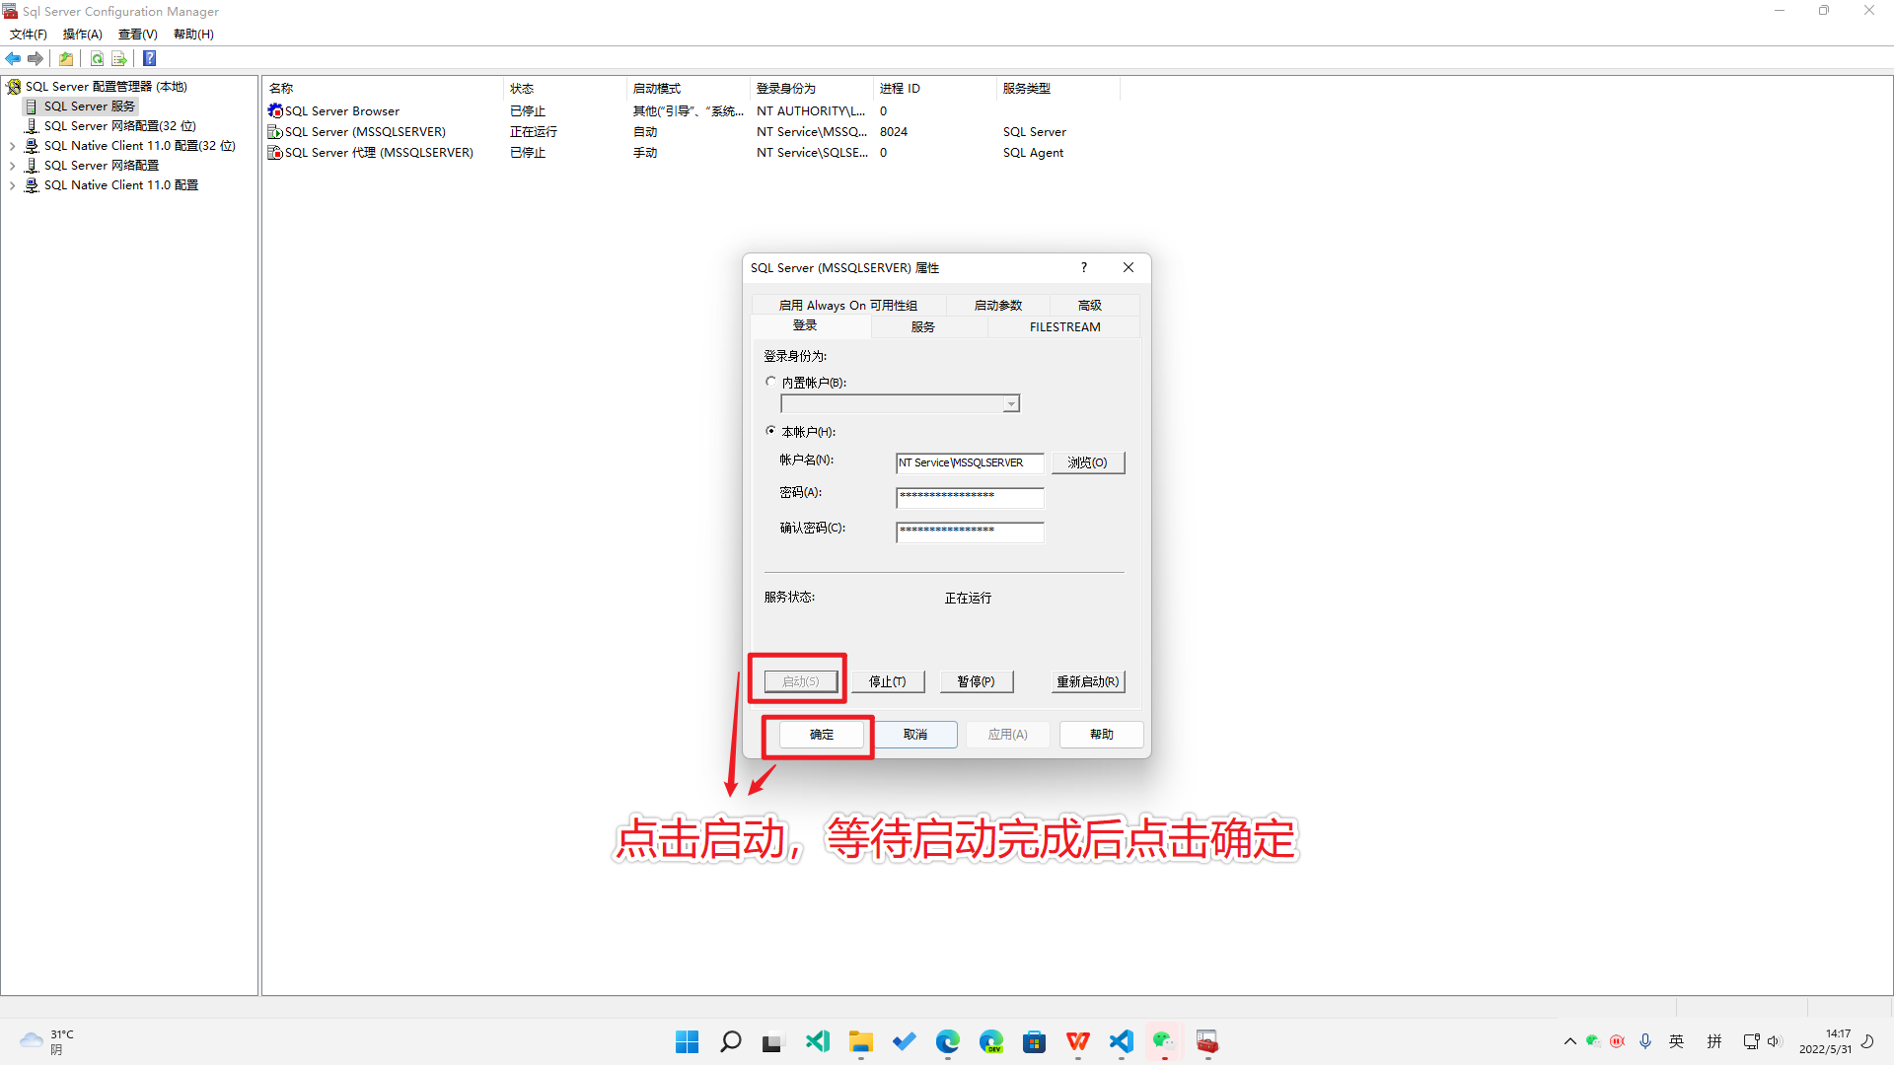This screenshot has width=1894, height=1065.
Task: Click the dialog's question mark help icon
Action: point(1084,268)
